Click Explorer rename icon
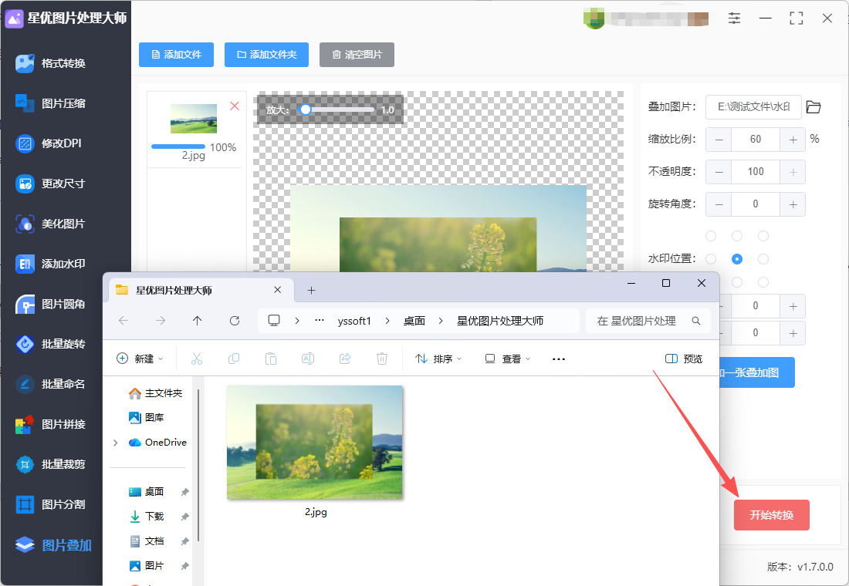Screen dimensions: 849x586 click(307, 359)
